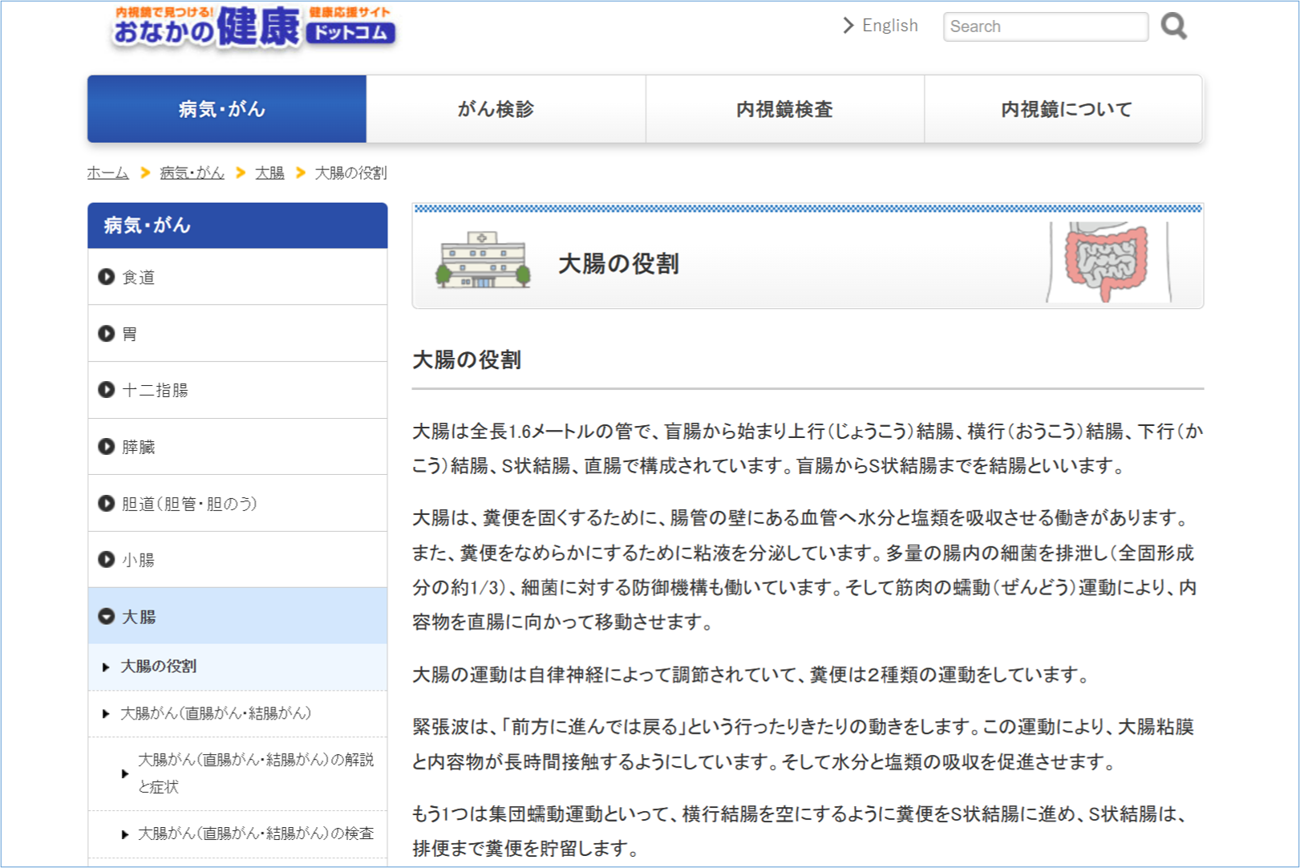Click the circle arrow icon beside 食道
Screen dimensions: 1300x868
pyautogui.click(x=107, y=277)
